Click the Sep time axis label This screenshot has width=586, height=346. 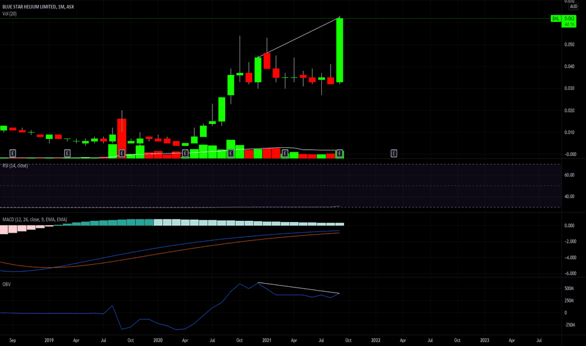point(13,340)
